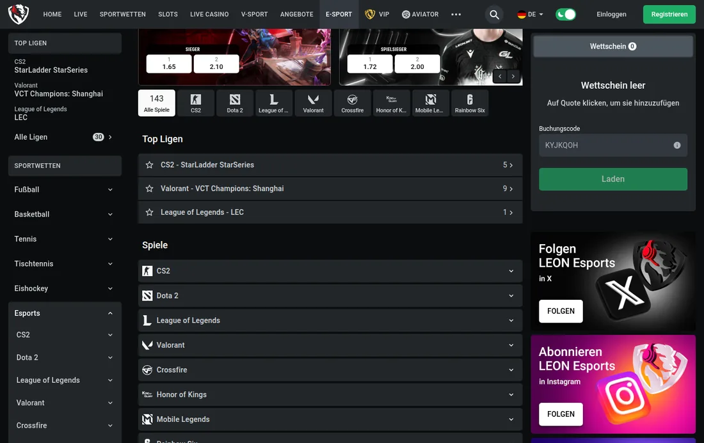This screenshot has height=443, width=704.
Task: Favorite League of Legends LEC star
Action: (x=150, y=212)
